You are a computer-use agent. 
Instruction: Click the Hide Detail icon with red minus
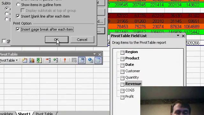[48, 60]
